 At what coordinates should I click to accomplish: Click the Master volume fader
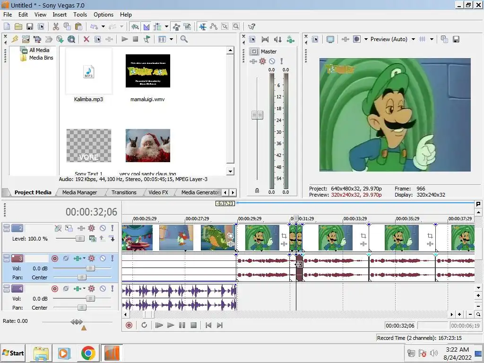coord(257,115)
